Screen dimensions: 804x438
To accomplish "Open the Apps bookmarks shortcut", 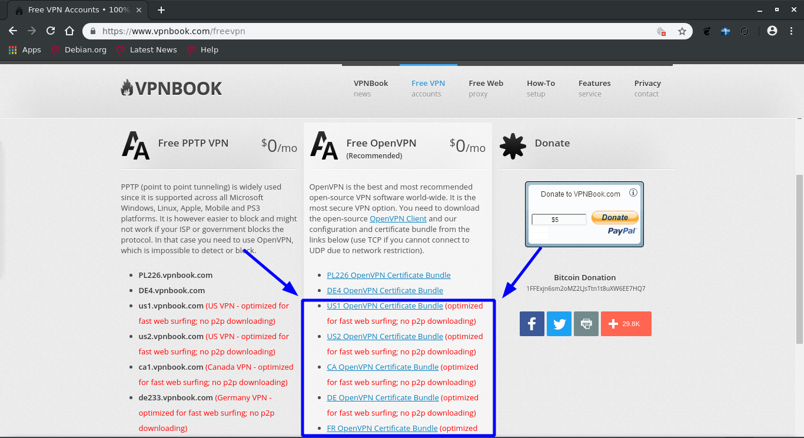I will (25, 50).
